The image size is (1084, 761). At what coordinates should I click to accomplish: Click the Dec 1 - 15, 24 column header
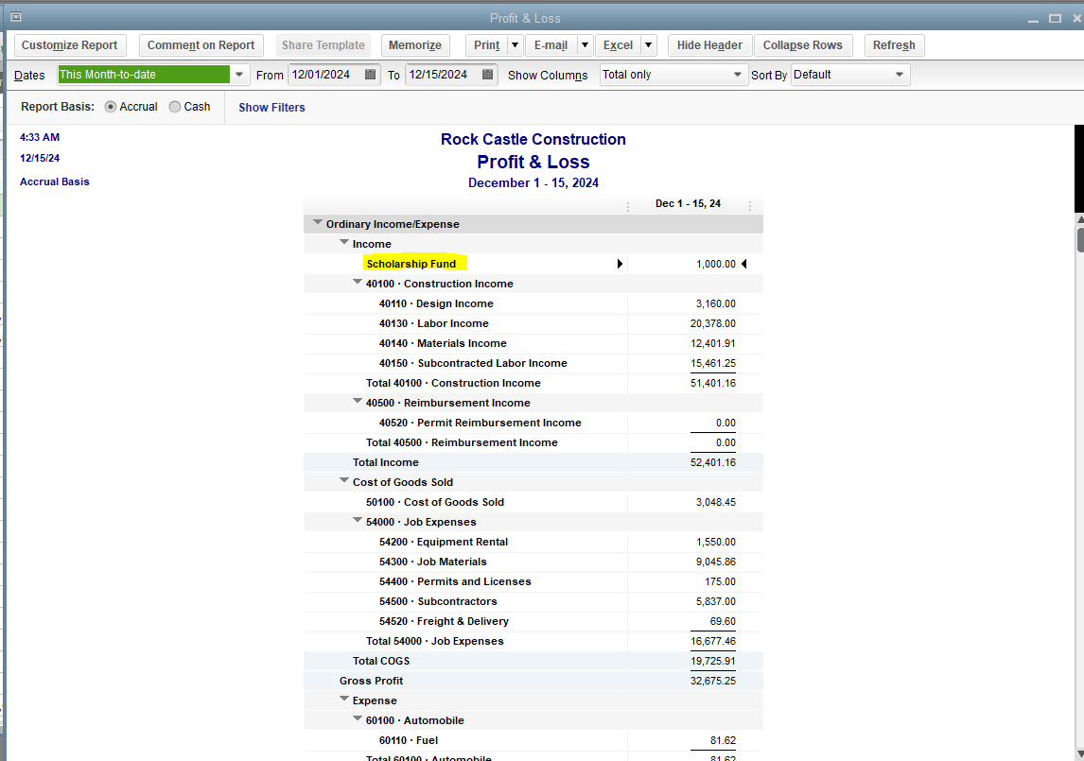coord(688,204)
